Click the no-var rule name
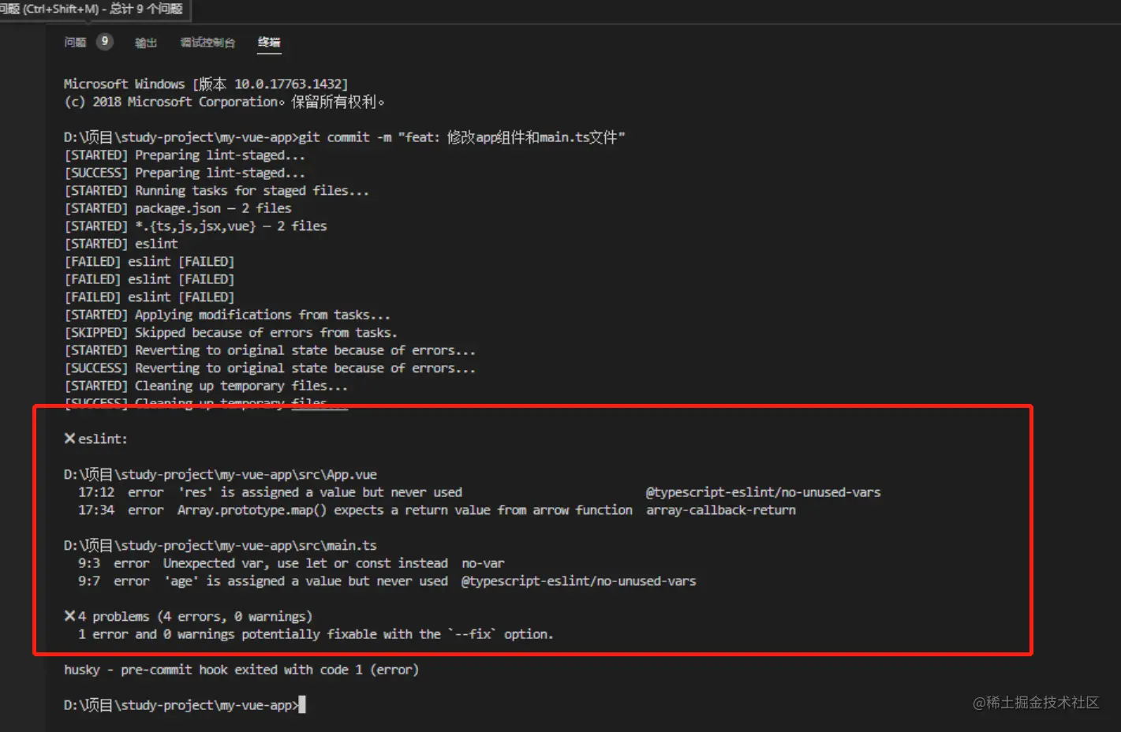 pos(483,563)
